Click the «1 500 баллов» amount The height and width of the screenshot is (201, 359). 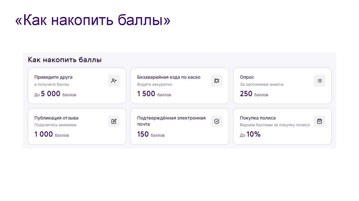click(154, 94)
